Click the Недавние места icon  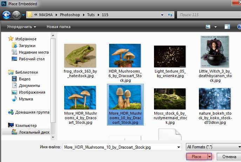14,52
